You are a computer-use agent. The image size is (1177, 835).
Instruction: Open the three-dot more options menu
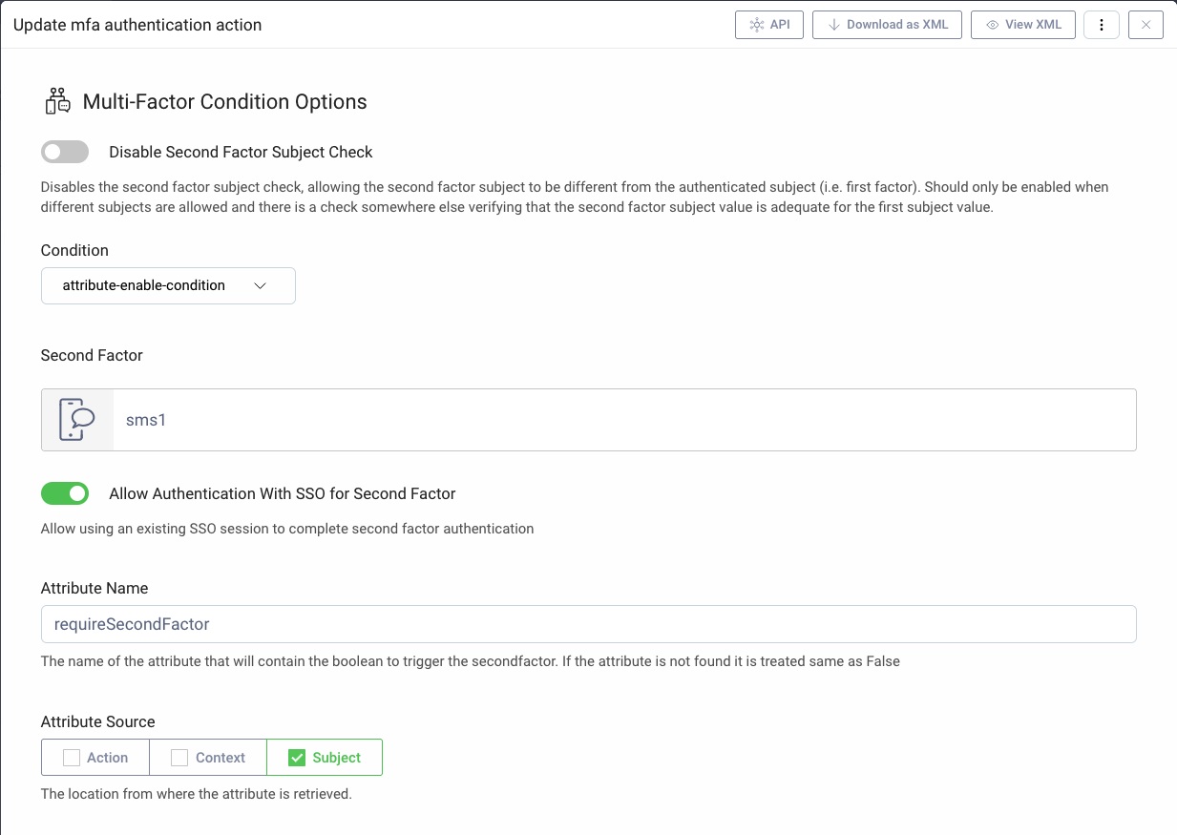click(x=1101, y=25)
